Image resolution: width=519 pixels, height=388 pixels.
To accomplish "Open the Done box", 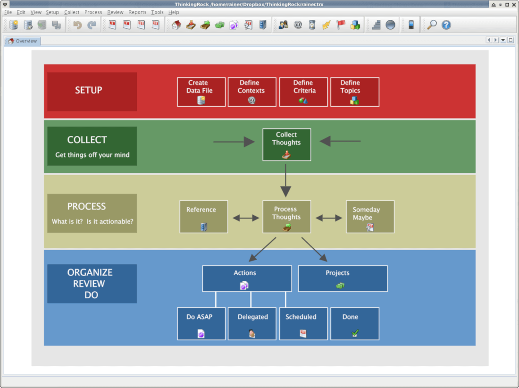I will [355, 323].
